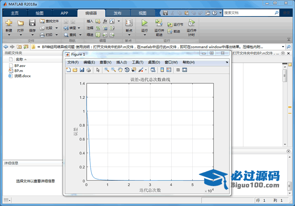
Task: Expand the 比较 dropdown arrow
Action: pyautogui.click(x=57, y=28)
